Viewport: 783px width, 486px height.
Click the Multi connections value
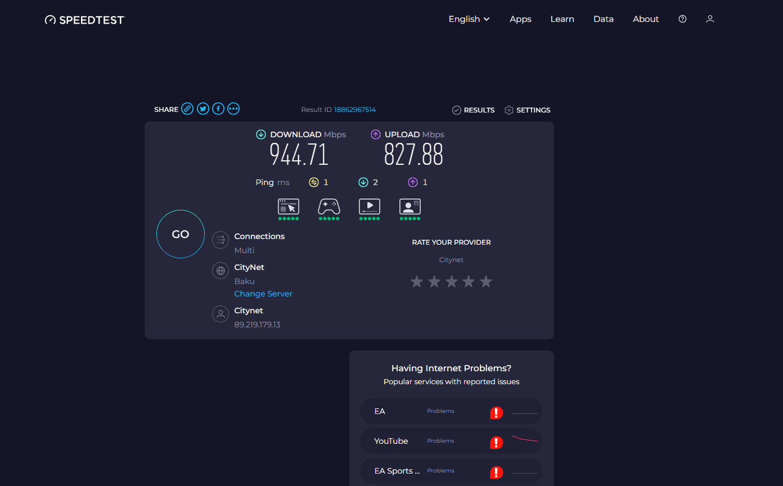pyautogui.click(x=245, y=250)
